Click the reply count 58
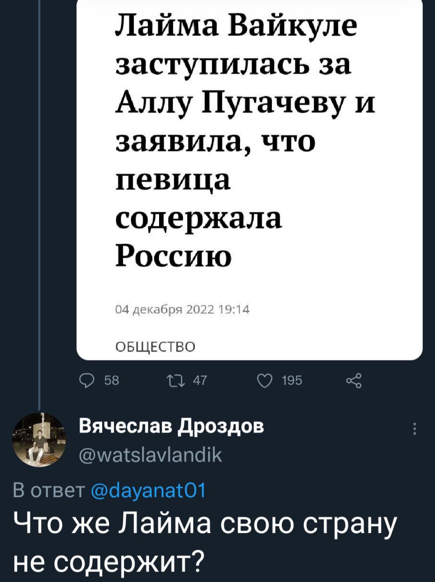This screenshot has width=435, height=582. coord(112,380)
